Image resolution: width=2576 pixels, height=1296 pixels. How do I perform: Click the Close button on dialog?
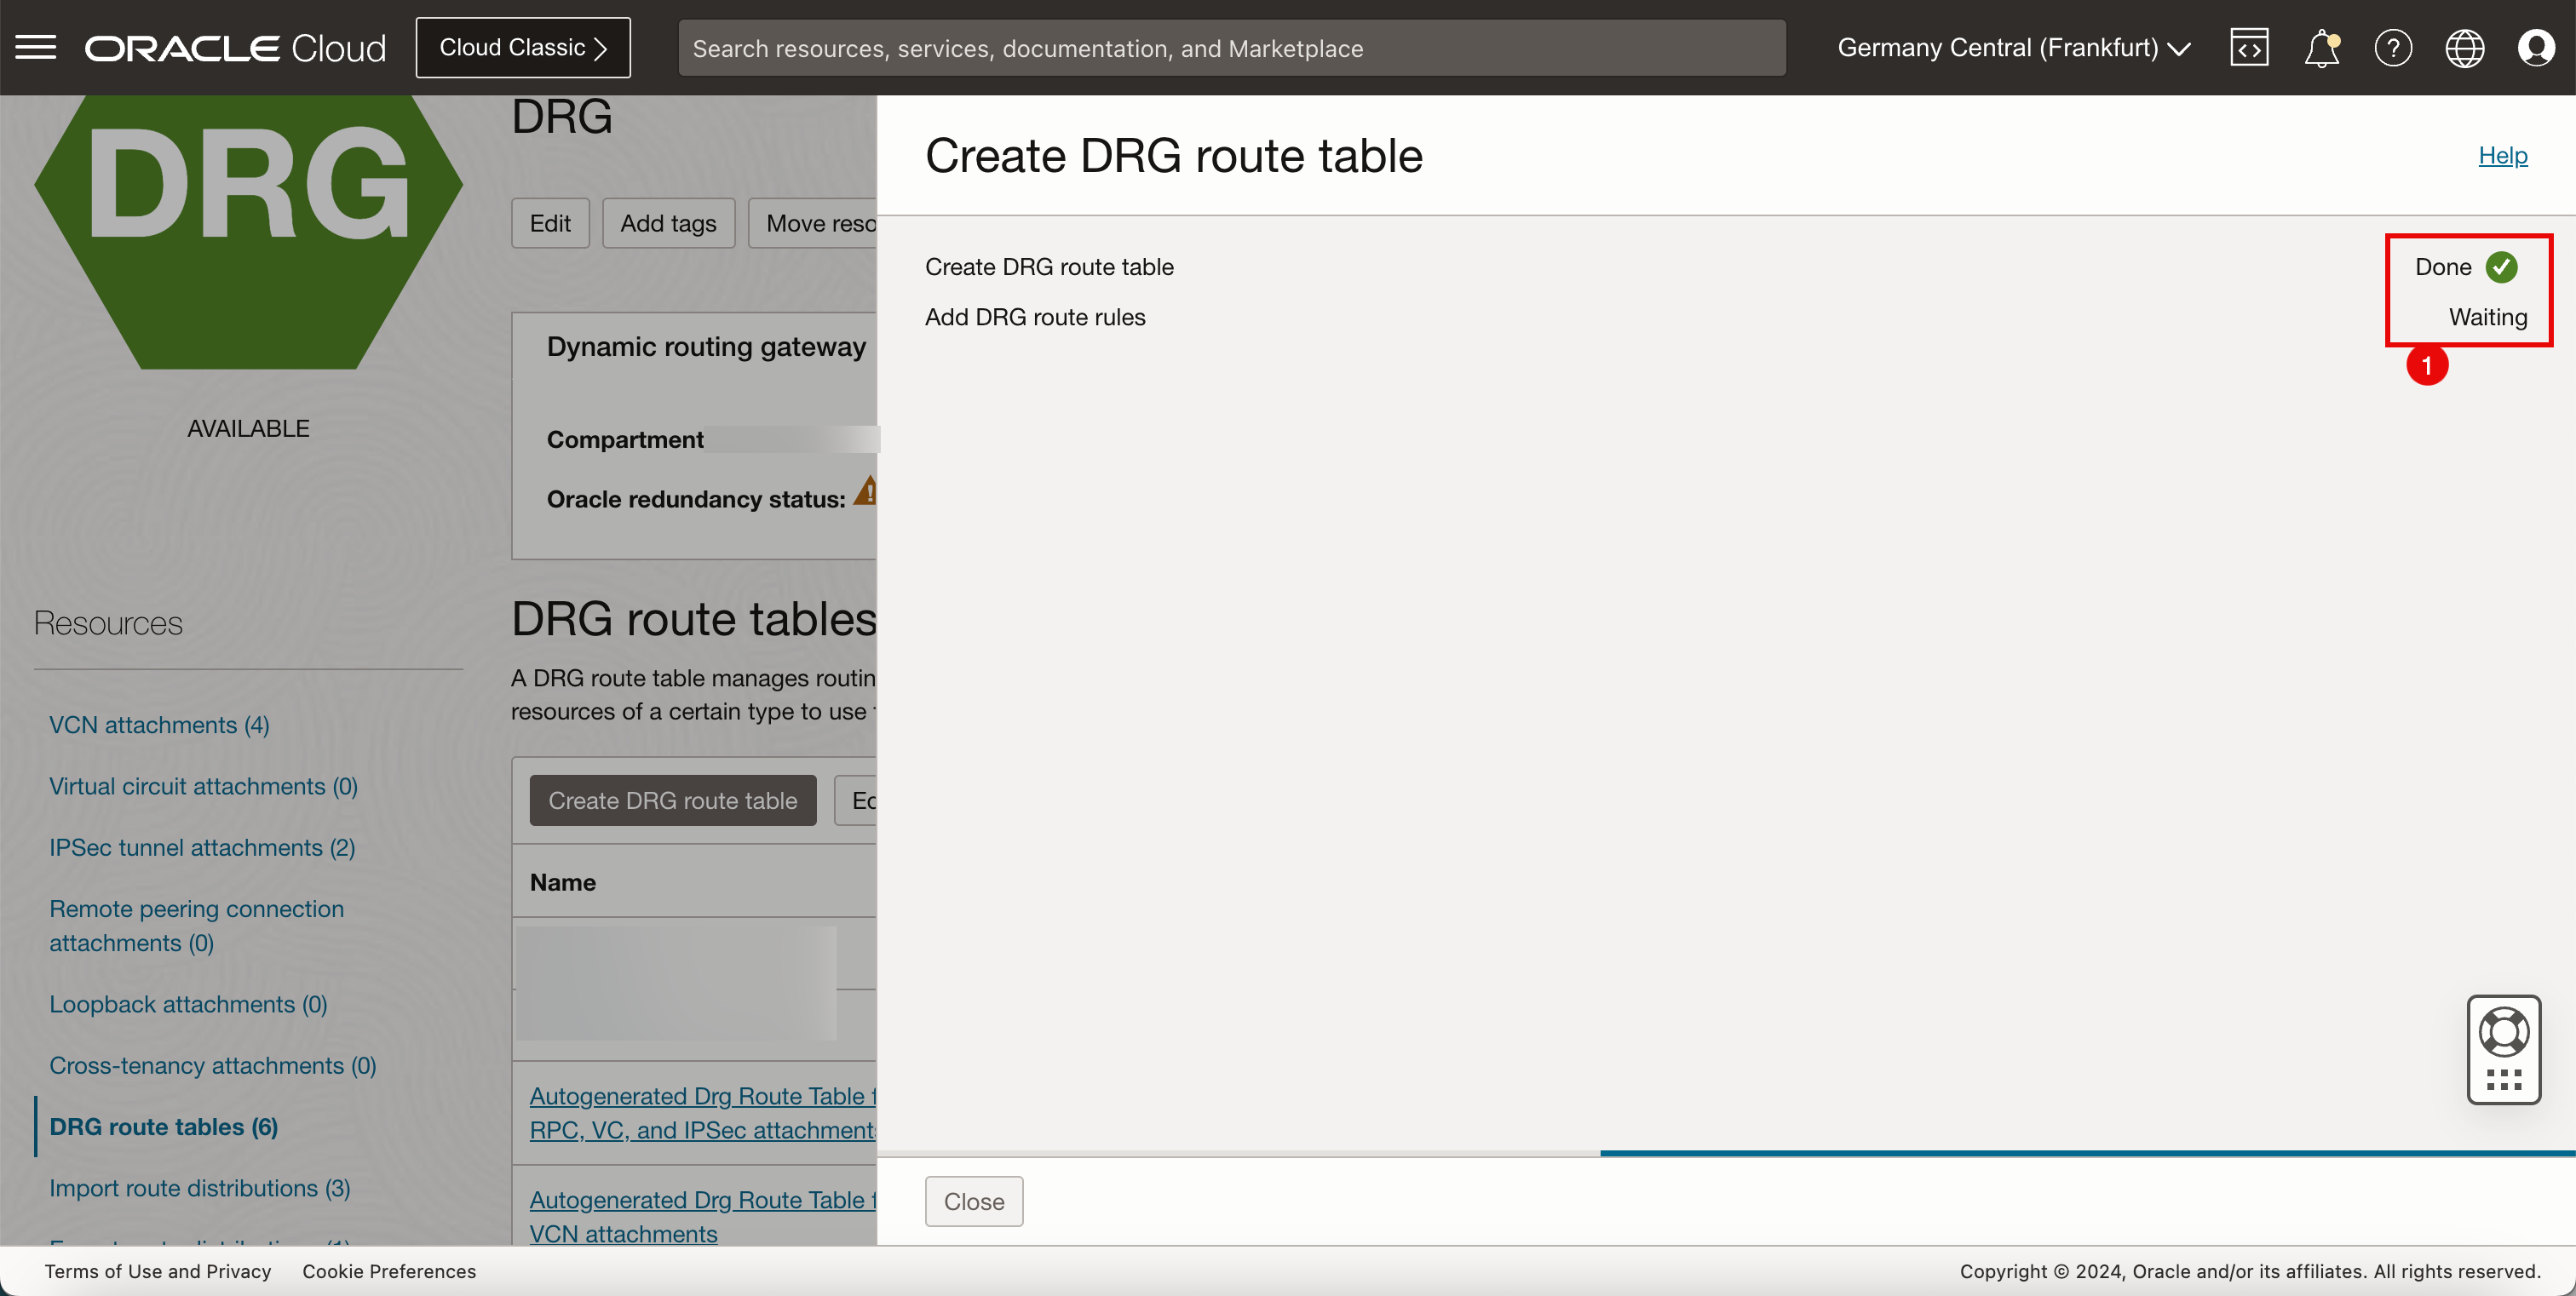(974, 1200)
